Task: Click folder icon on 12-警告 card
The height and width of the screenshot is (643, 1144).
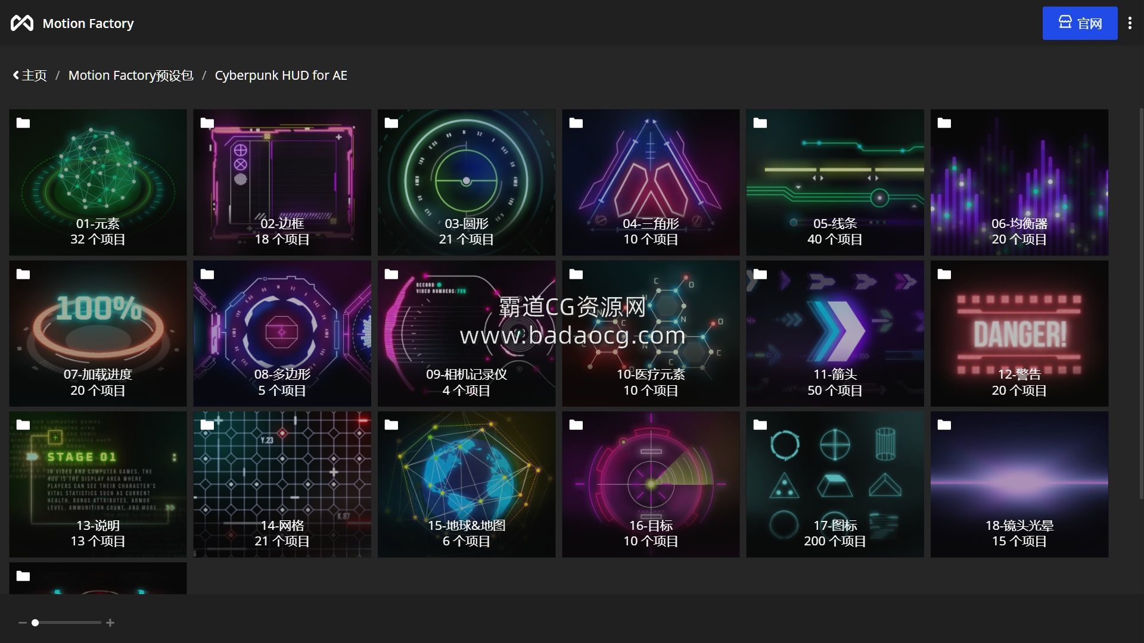Action: click(x=944, y=274)
